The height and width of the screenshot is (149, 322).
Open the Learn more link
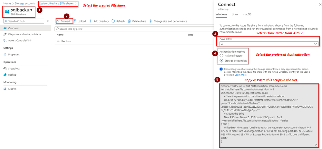point(241,75)
